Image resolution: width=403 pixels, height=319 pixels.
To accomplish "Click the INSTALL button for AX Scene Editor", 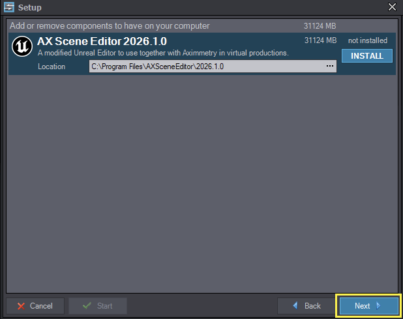I will coord(367,56).
